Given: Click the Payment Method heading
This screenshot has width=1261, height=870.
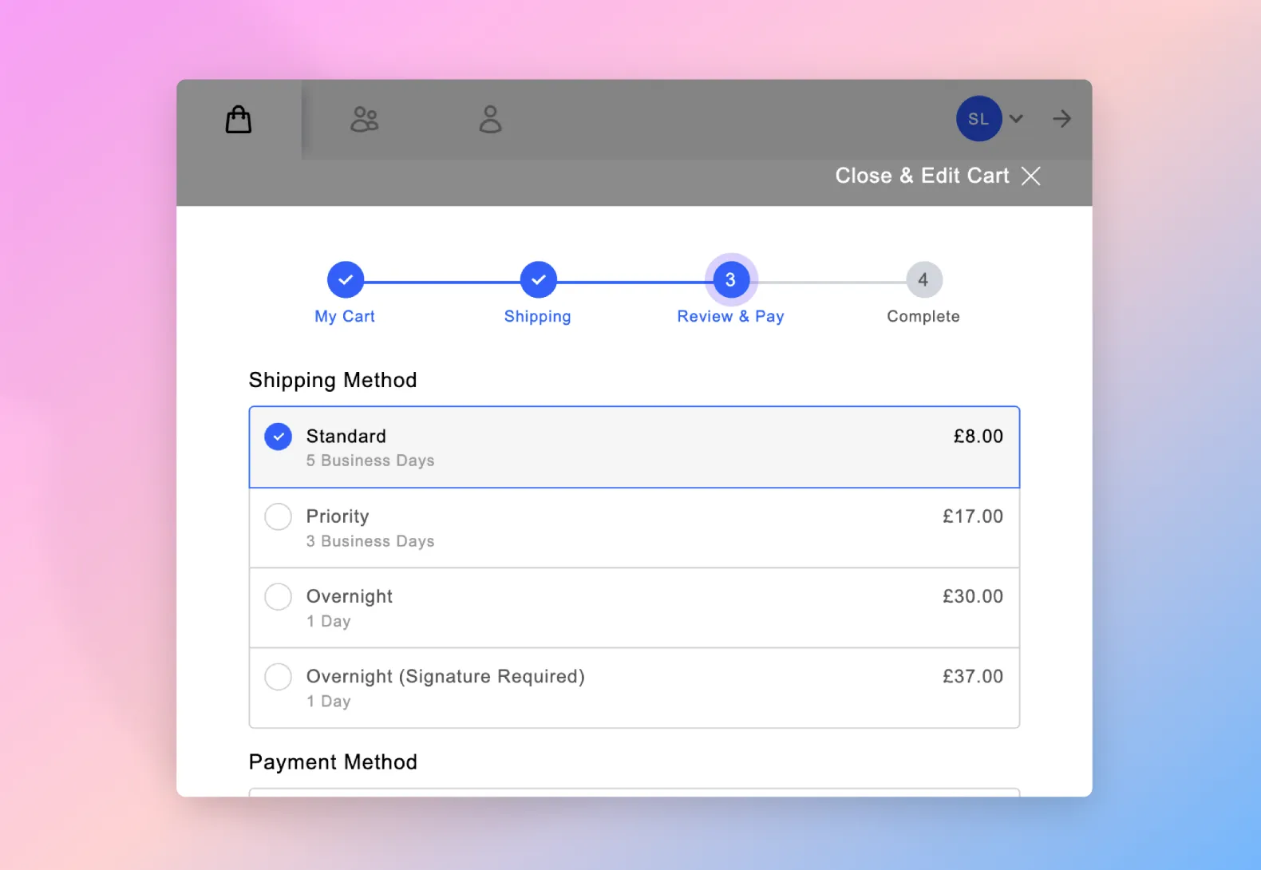Looking at the screenshot, I should pos(333,762).
